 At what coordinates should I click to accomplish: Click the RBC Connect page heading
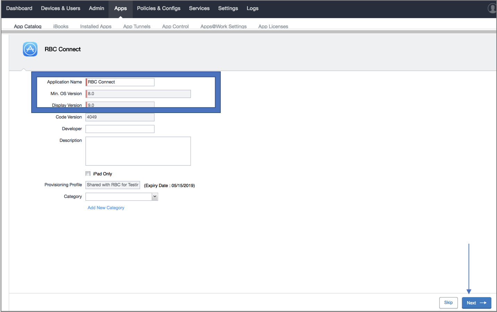pos(62,49)
